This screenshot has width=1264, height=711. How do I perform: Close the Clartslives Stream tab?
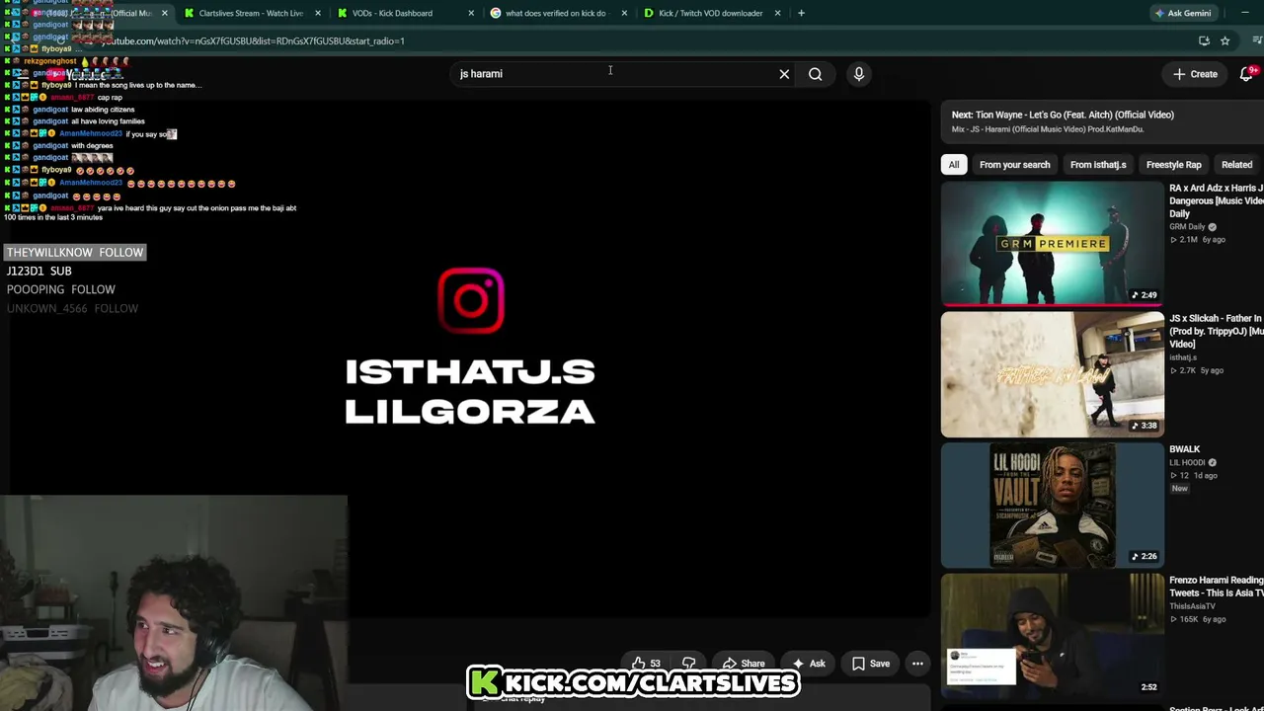point(318,13)
